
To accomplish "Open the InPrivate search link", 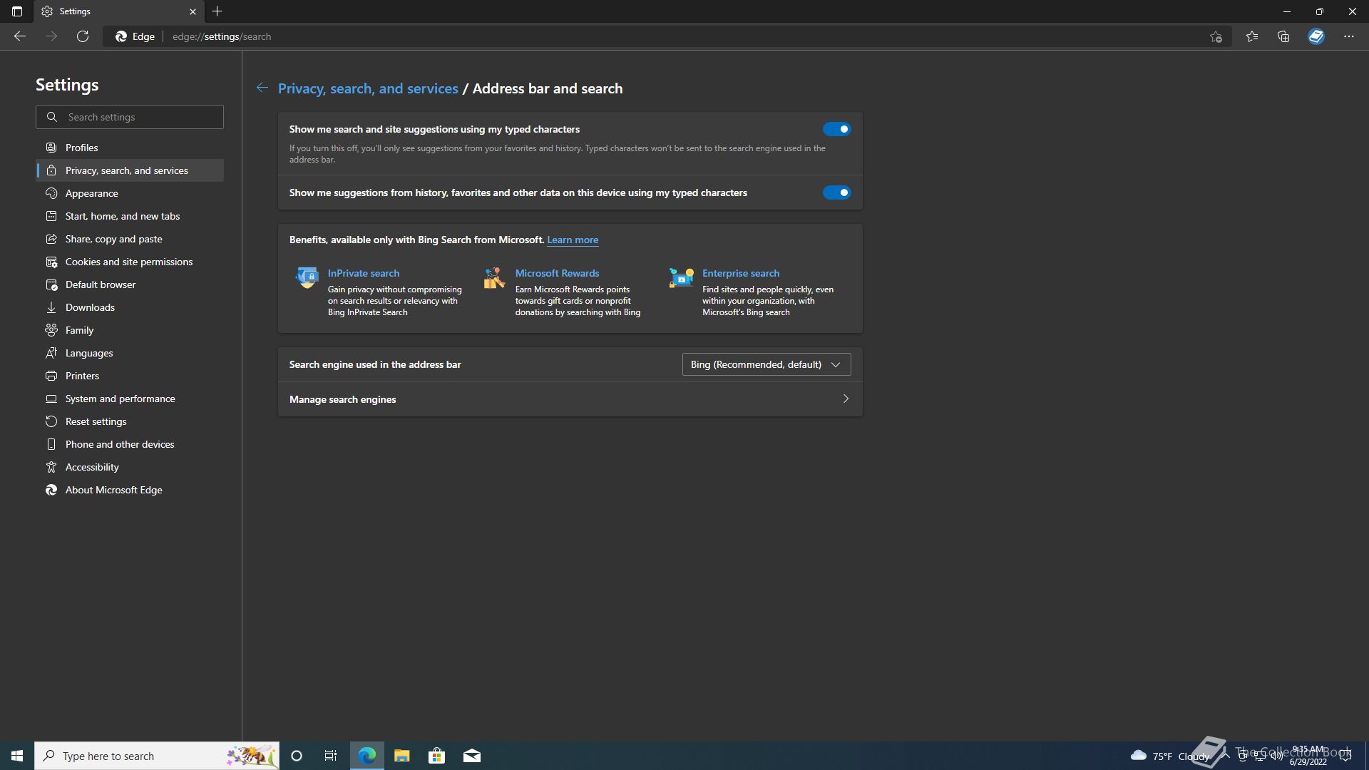I will [x=363, y=273].
